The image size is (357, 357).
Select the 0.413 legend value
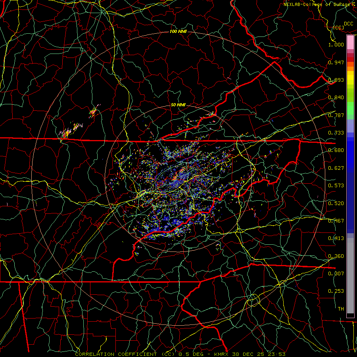(x=336, y=238)
